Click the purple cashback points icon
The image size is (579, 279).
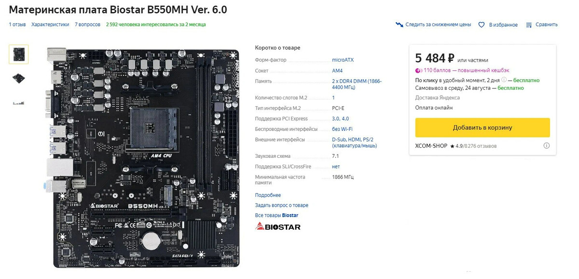click(x=419, y=70)
